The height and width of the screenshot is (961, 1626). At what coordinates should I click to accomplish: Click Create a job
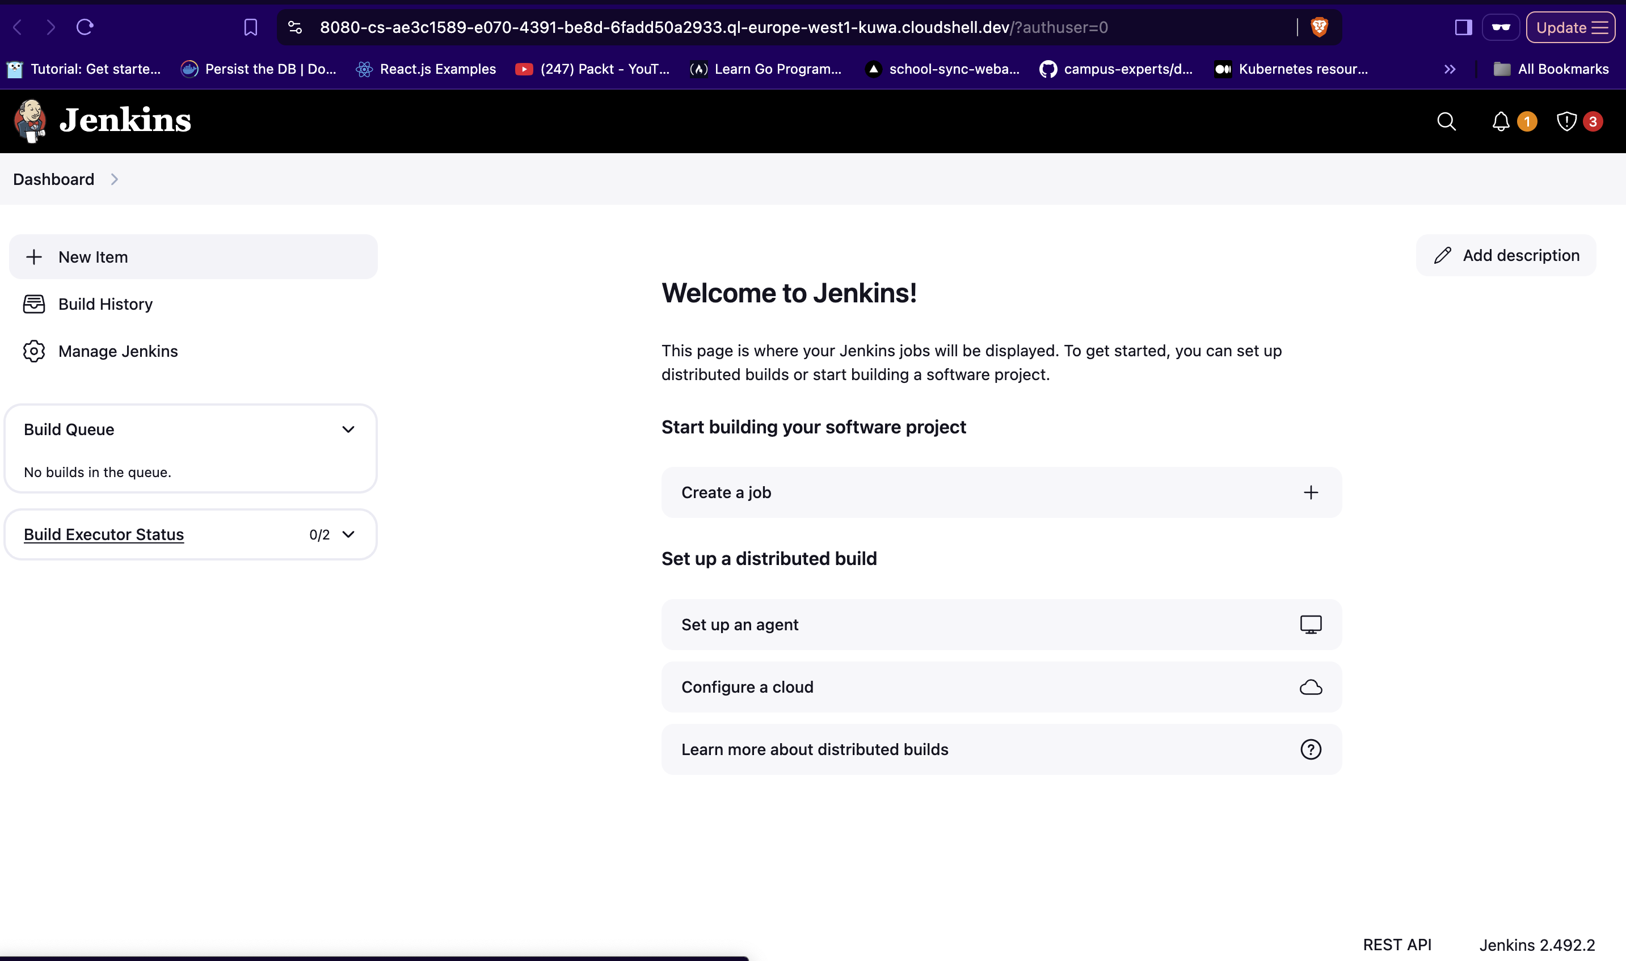(x=1001, y=493)
